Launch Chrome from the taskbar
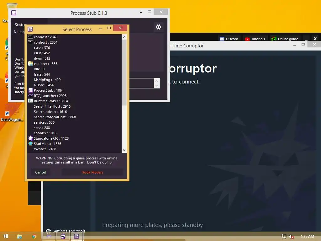The width and height of the screenshot is (321, 241). (x=34, y=237)
